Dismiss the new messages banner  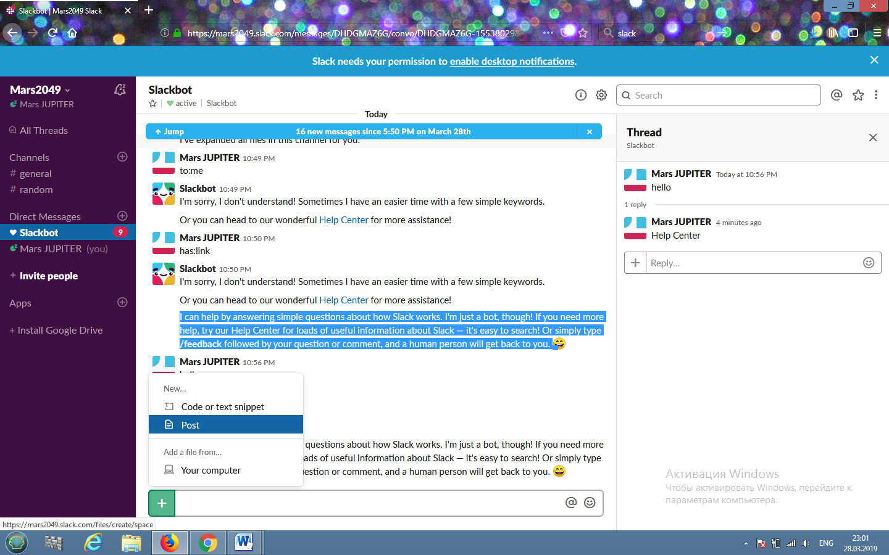pyautogui.click(x=590, y=131)
